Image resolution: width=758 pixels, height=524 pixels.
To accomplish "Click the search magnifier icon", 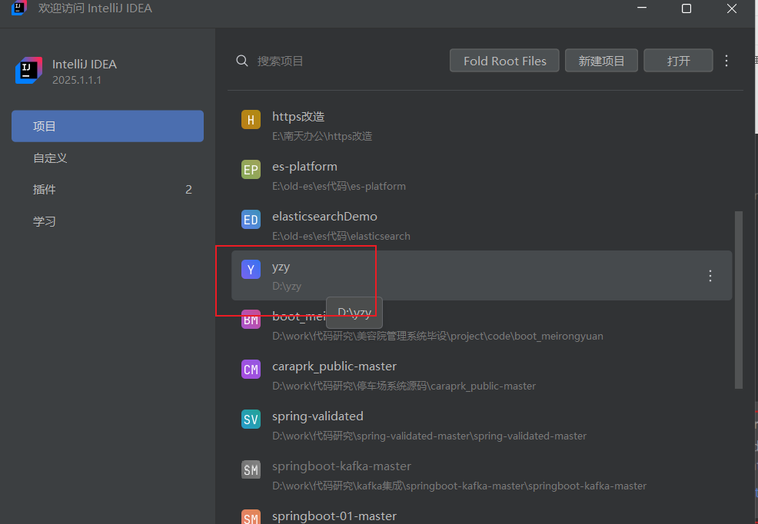I will click(242, 61).
